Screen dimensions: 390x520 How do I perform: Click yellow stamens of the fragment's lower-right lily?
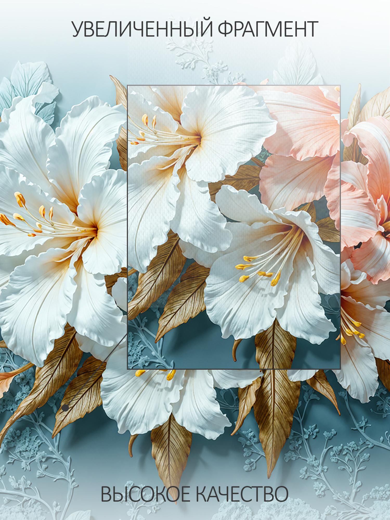257,270
